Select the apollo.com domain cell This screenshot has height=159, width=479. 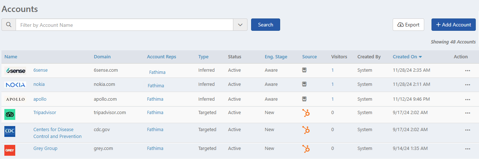[x=105, y=99]
